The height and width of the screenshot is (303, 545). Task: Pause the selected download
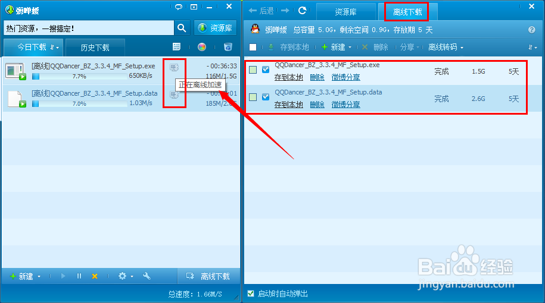pos(79,276)
